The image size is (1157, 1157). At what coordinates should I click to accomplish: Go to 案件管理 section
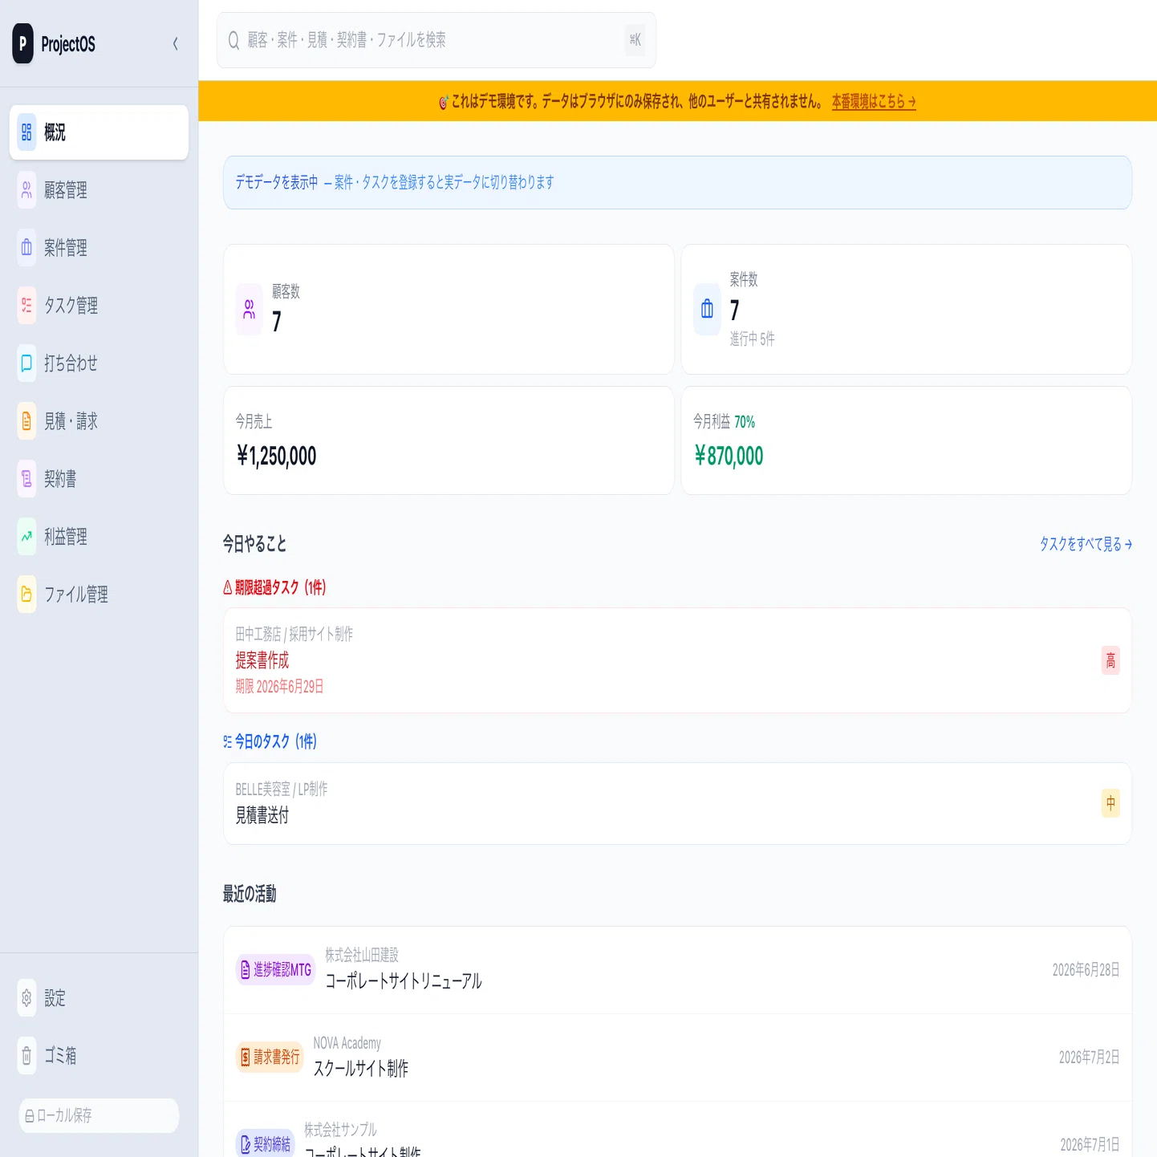point(99,248)
